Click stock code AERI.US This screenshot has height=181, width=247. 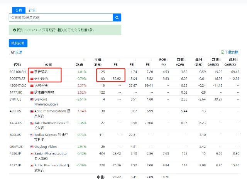(x=15, y=111)
